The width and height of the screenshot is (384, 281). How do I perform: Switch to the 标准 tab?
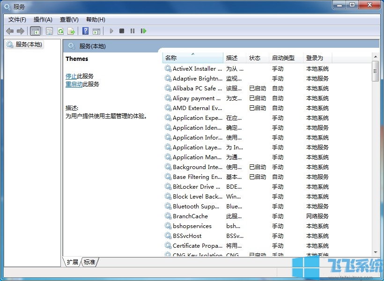89,262
